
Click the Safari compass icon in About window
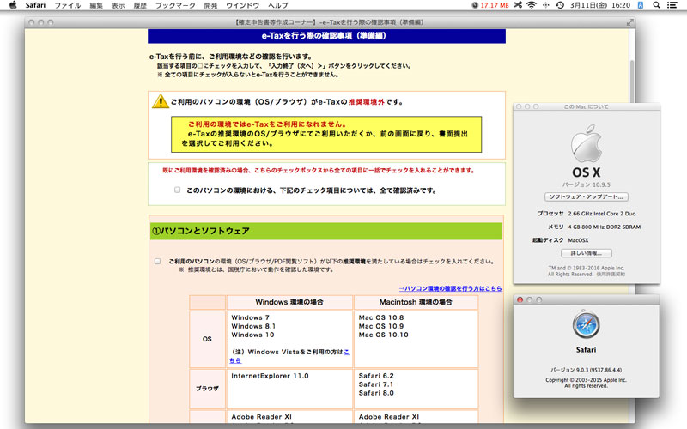pyautogui.click(x=586, y=324)
